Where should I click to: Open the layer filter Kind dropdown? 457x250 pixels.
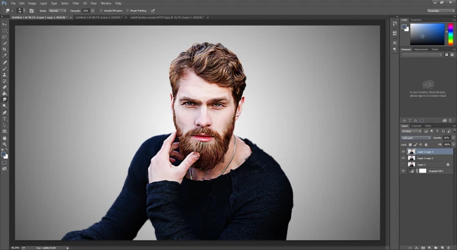[x=411, y=131]
